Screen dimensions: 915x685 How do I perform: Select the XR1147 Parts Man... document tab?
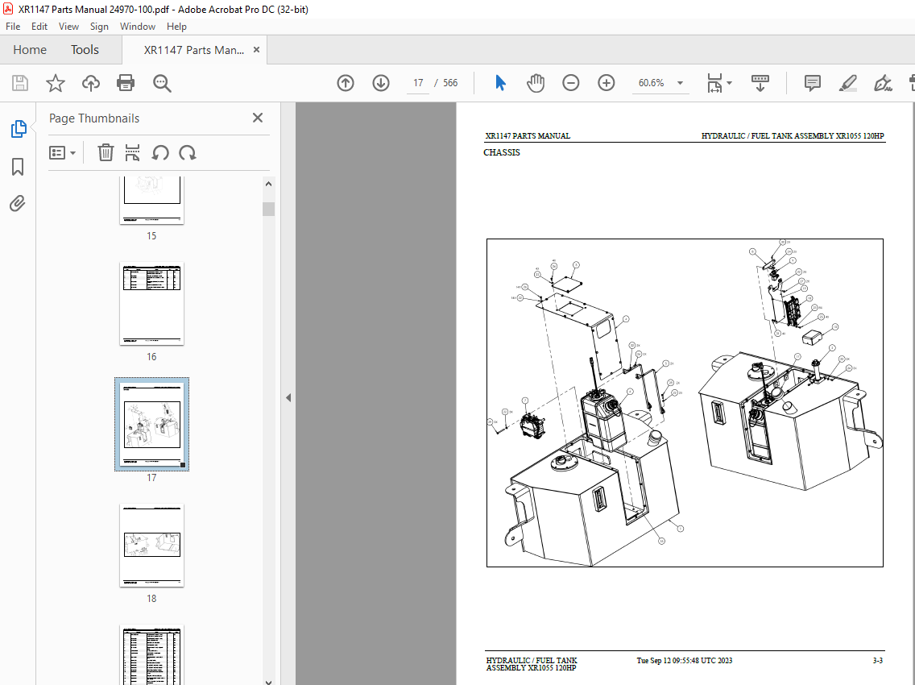194,50
